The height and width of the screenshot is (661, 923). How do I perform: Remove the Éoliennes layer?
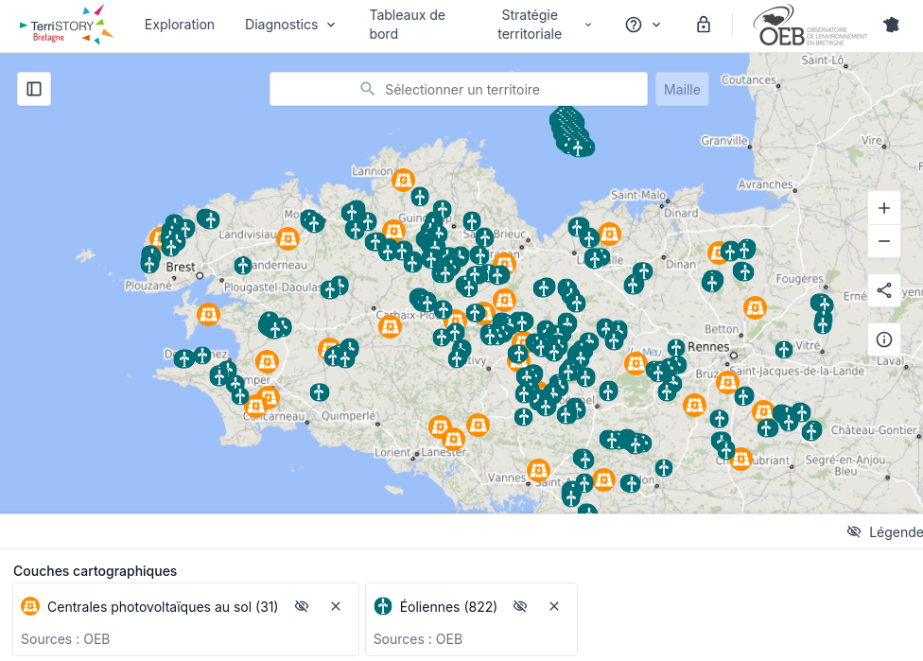pyautogui.click(x=554, y=606)
